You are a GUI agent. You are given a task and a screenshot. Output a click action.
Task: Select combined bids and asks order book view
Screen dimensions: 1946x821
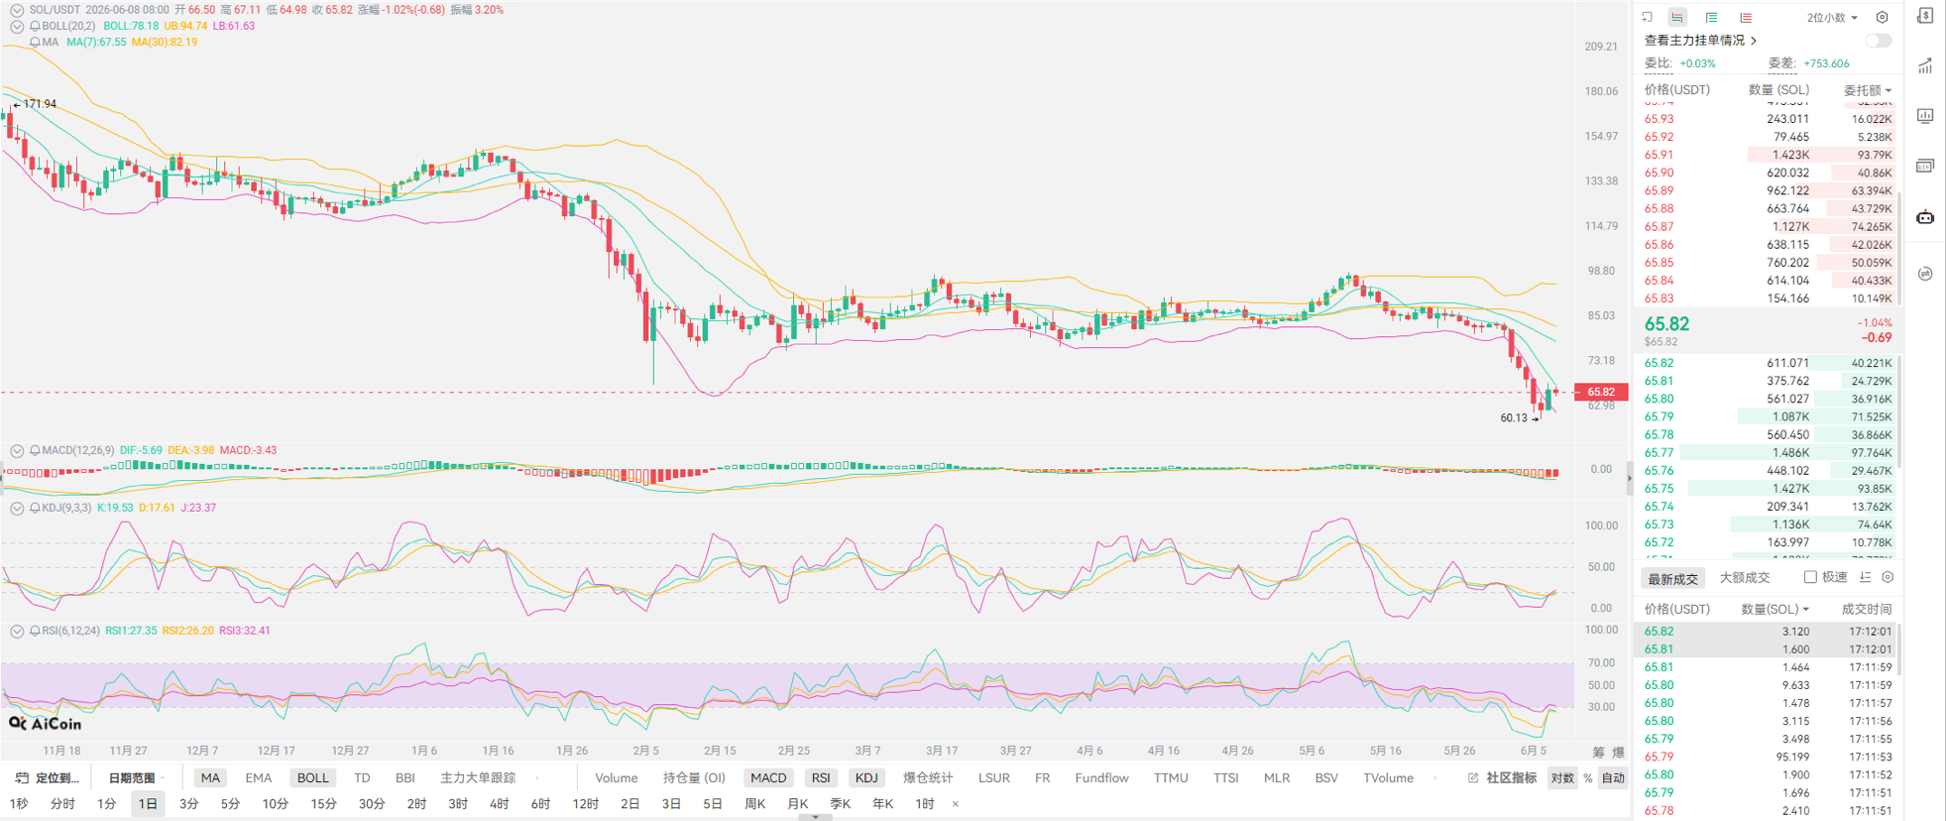1677,17
